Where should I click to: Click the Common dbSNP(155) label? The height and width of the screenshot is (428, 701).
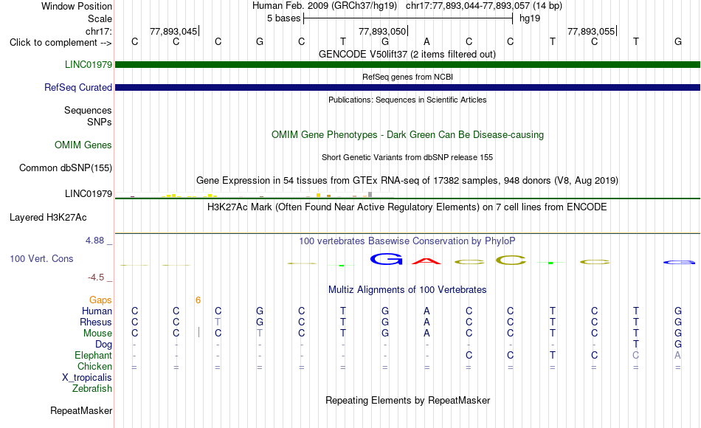coord(65,168)
